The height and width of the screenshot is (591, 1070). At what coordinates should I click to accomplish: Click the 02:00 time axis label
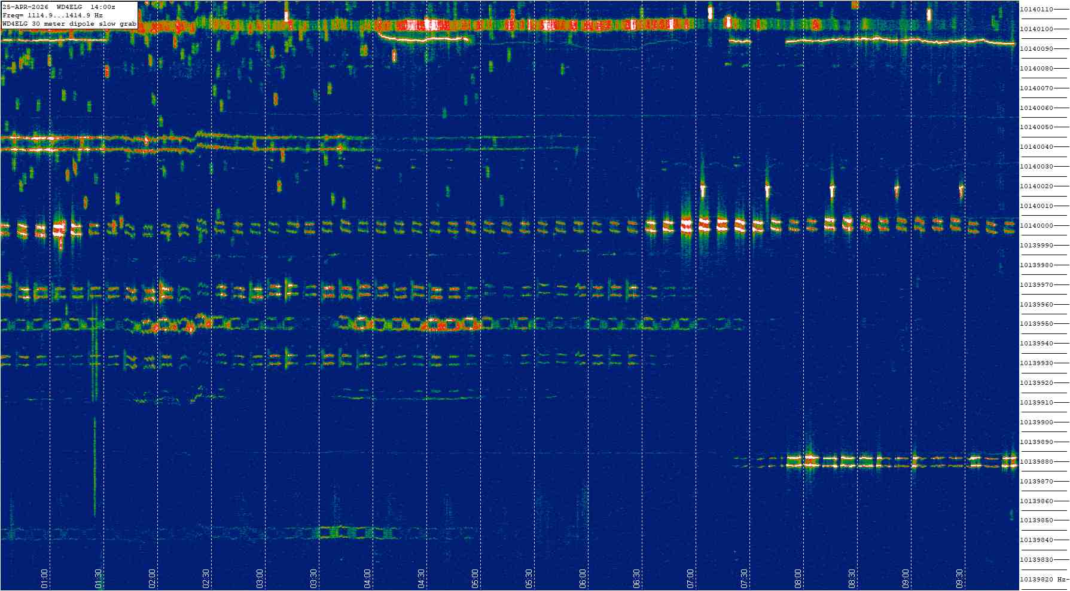tap(153, 578)
